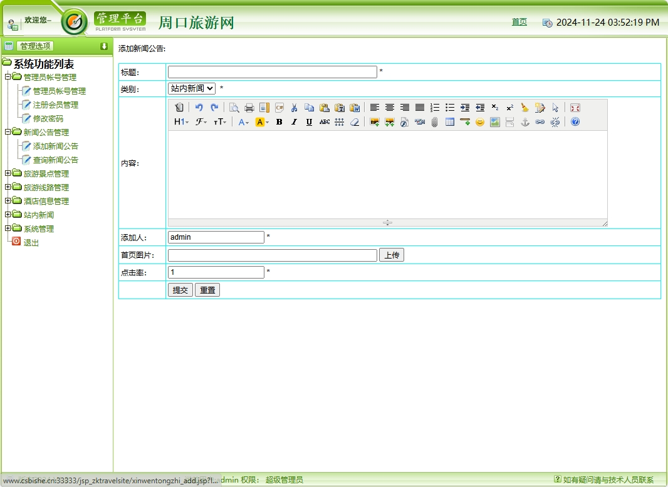Select the help icon in the editor toolbar
Viewport: 668px width, 487px height.
pos(575,121)
